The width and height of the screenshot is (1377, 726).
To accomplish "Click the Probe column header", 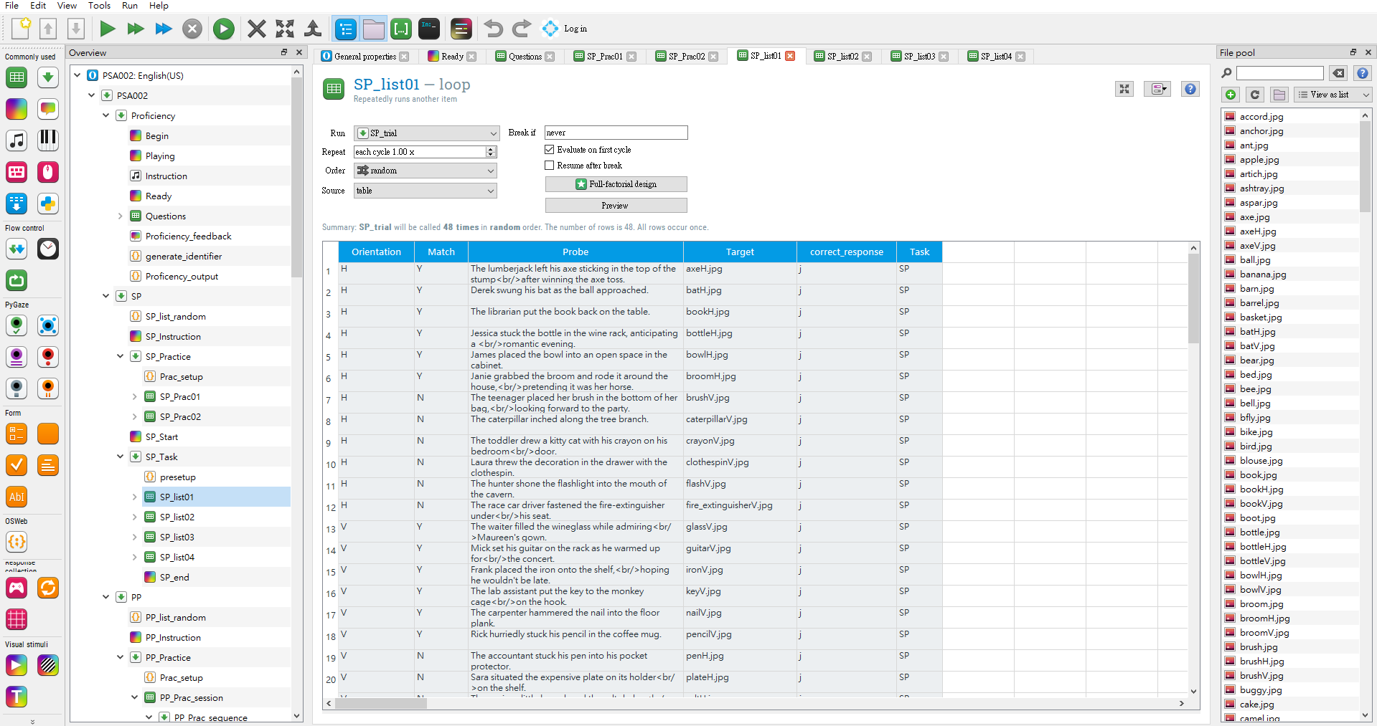I will [x=575, y=252].
